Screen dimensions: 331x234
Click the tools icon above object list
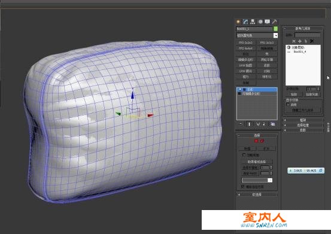click(x=312, y=41)
